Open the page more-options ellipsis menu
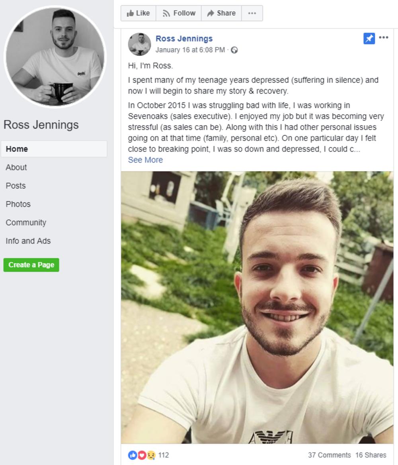 [252, 13]
